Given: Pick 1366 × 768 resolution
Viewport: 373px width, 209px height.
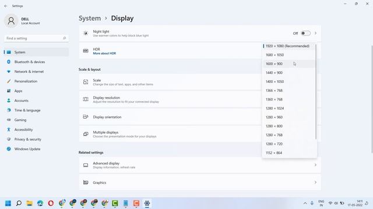Looking at the screenshot, I should click(289, 91).
